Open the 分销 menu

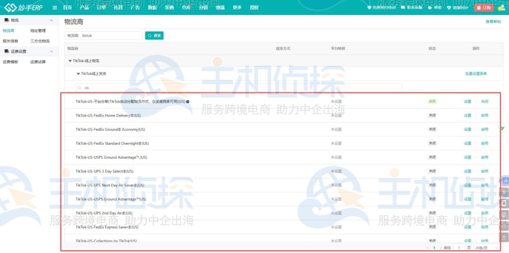coord(203,7)
